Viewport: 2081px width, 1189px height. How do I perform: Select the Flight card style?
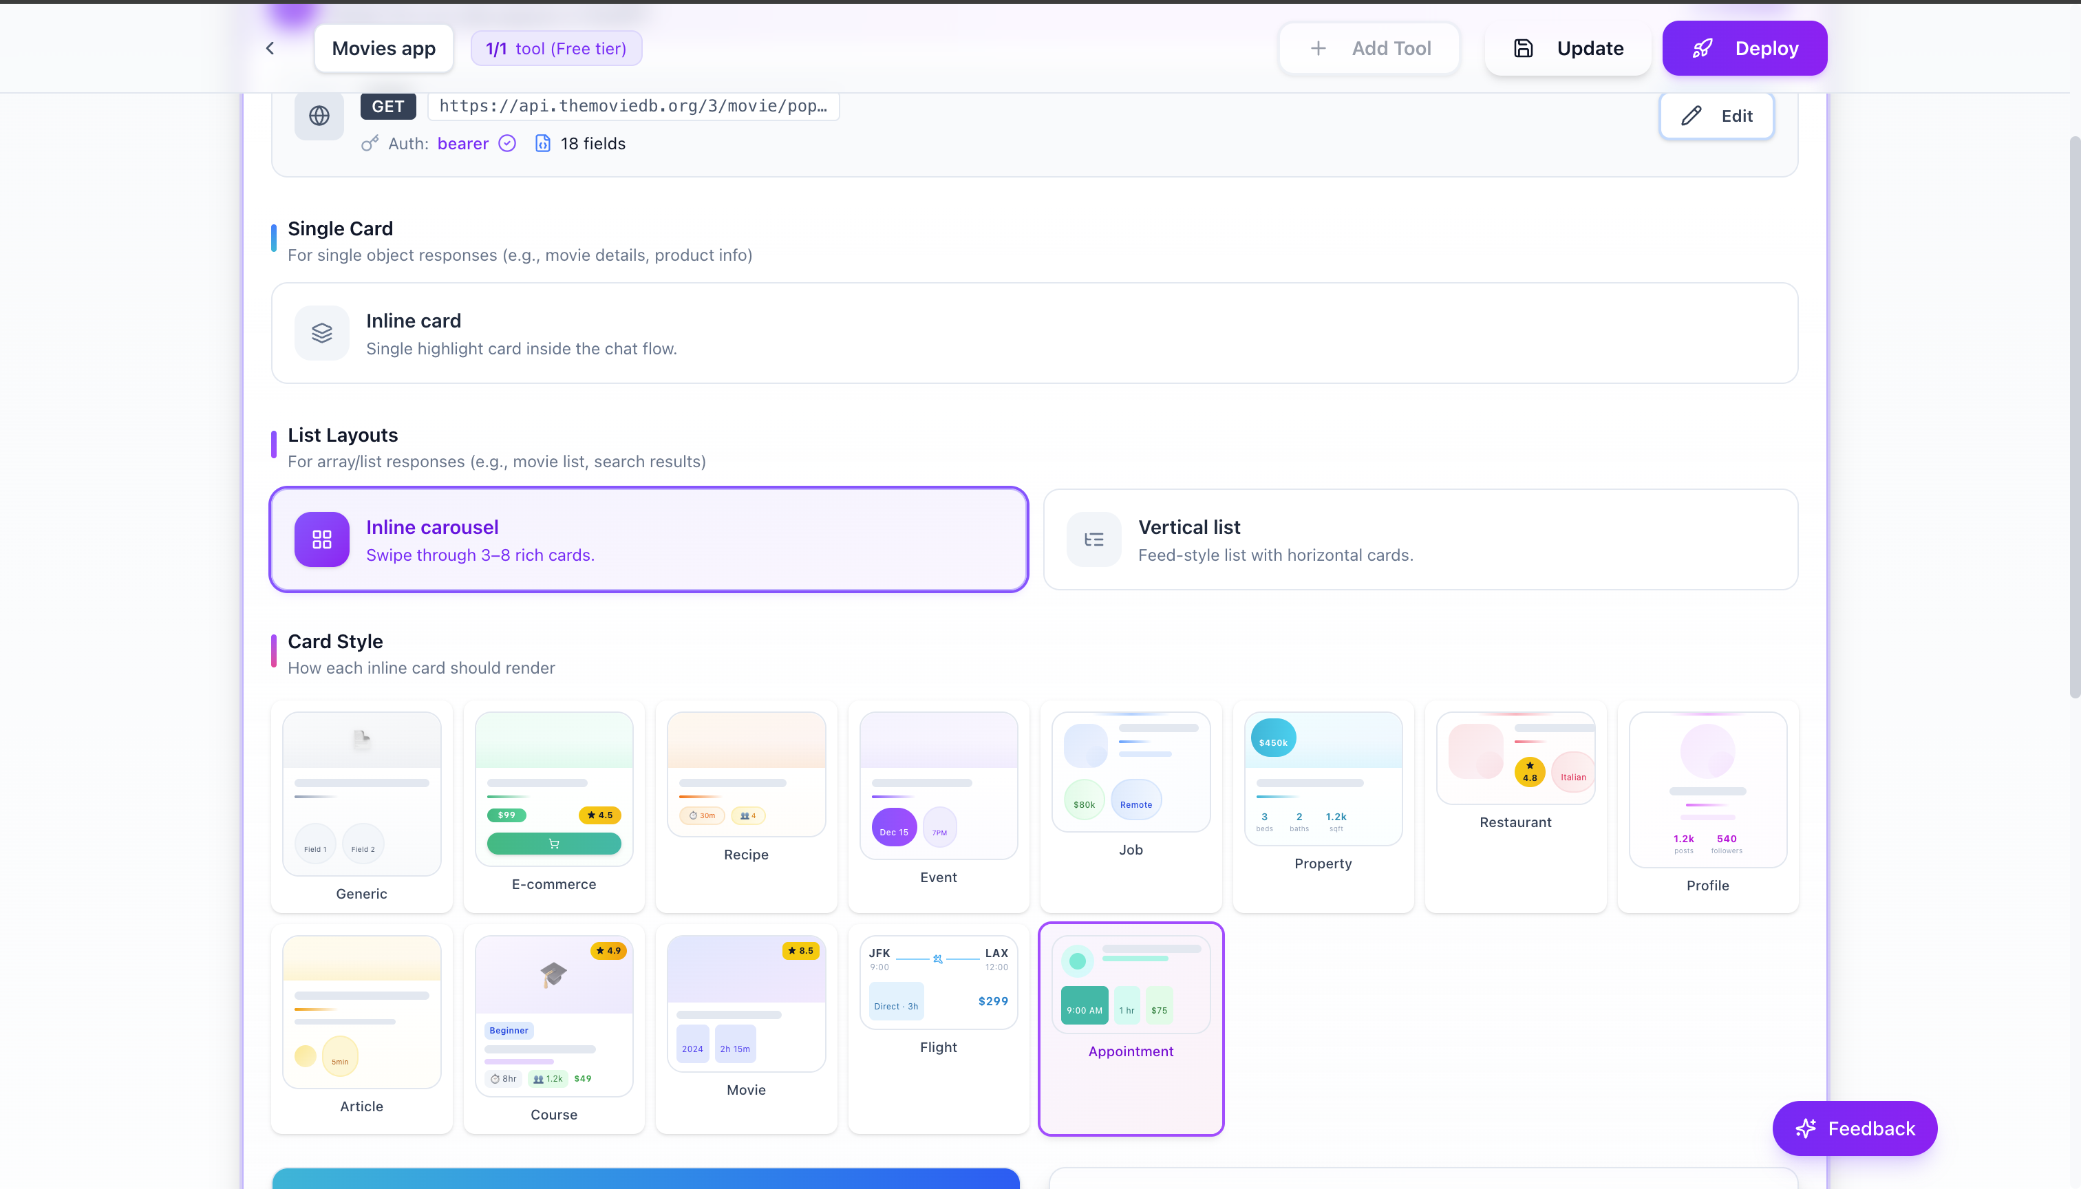[937, 1029]
